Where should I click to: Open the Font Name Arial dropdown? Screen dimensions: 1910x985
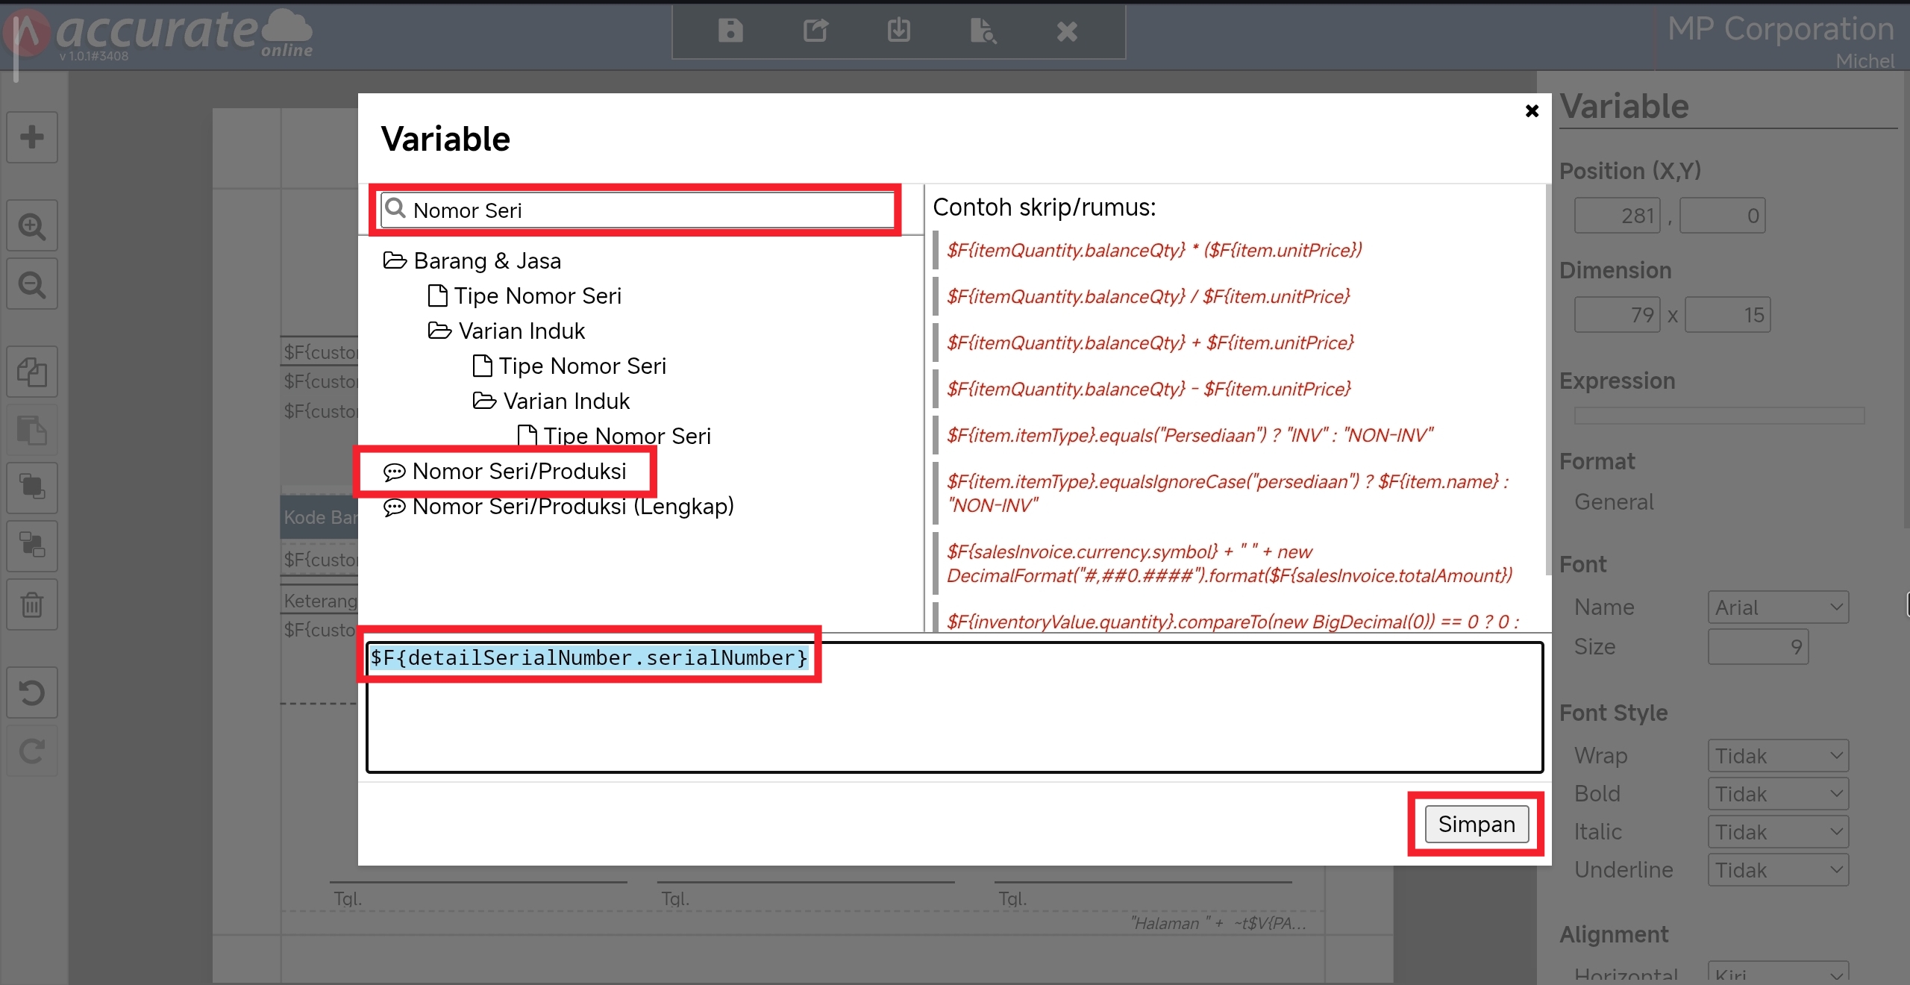1777,607
